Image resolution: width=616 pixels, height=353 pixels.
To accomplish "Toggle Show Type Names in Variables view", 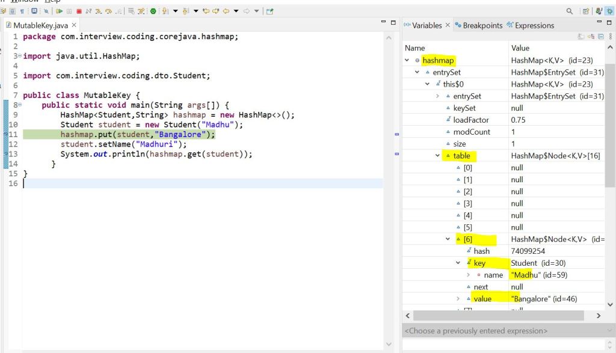I will click(581, 37).
